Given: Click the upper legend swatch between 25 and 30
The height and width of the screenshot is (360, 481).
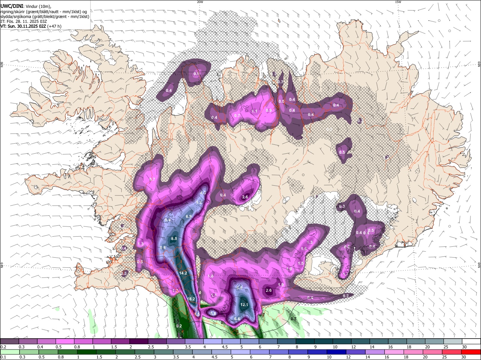Looking at the screenshot, I should [452, 341].
